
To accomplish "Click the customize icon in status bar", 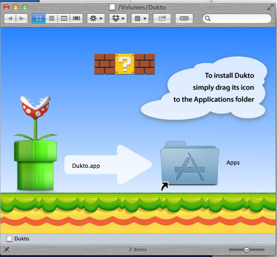I will pyautogui.click(x=6, y=250).
